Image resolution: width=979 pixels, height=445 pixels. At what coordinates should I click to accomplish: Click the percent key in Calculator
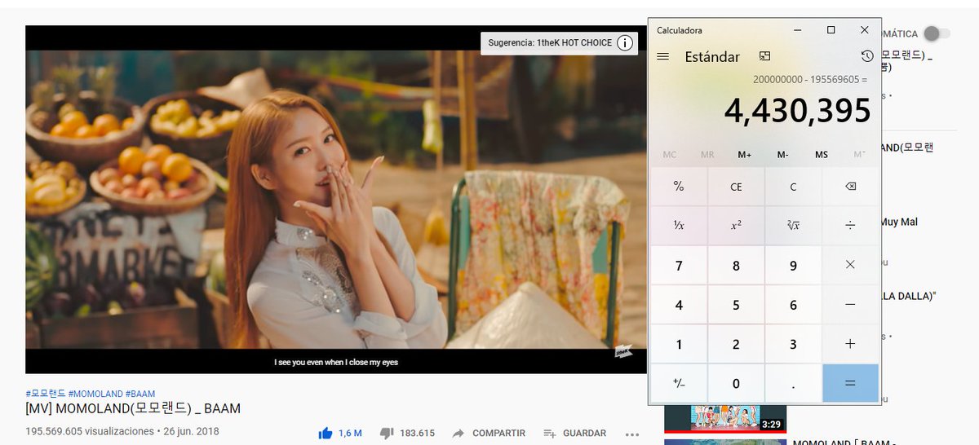pyautogui.click(x=679, y=187)
